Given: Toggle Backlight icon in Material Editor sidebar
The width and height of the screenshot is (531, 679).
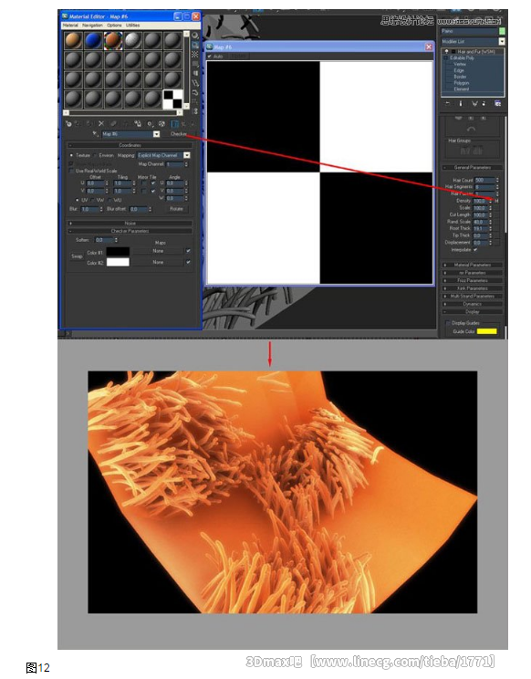Looking at the screenshot, I should (x=195, y=45).
